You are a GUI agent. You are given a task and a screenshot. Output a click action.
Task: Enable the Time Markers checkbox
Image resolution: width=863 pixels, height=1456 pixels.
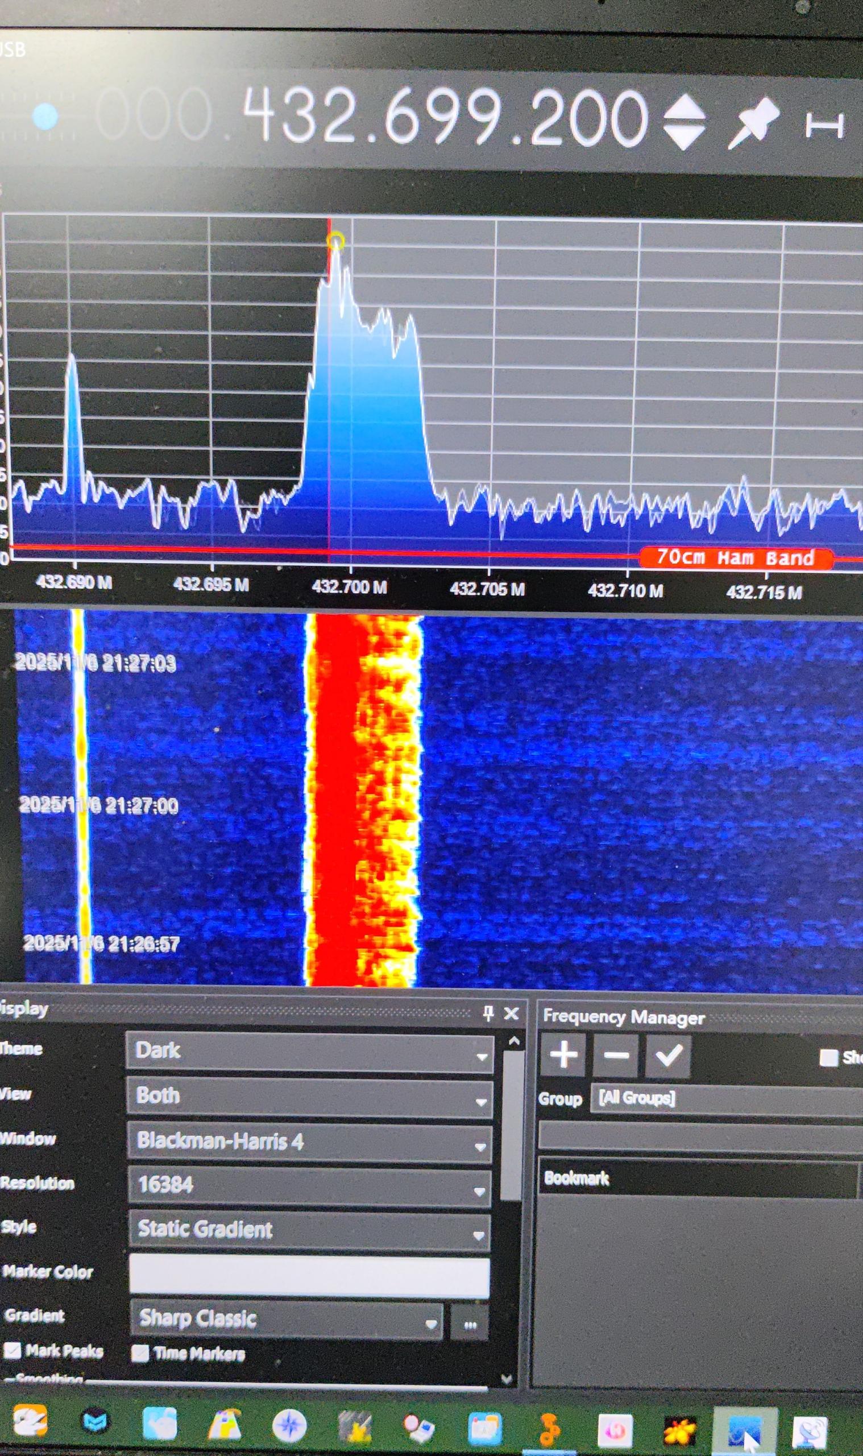tap(140, 1354)
